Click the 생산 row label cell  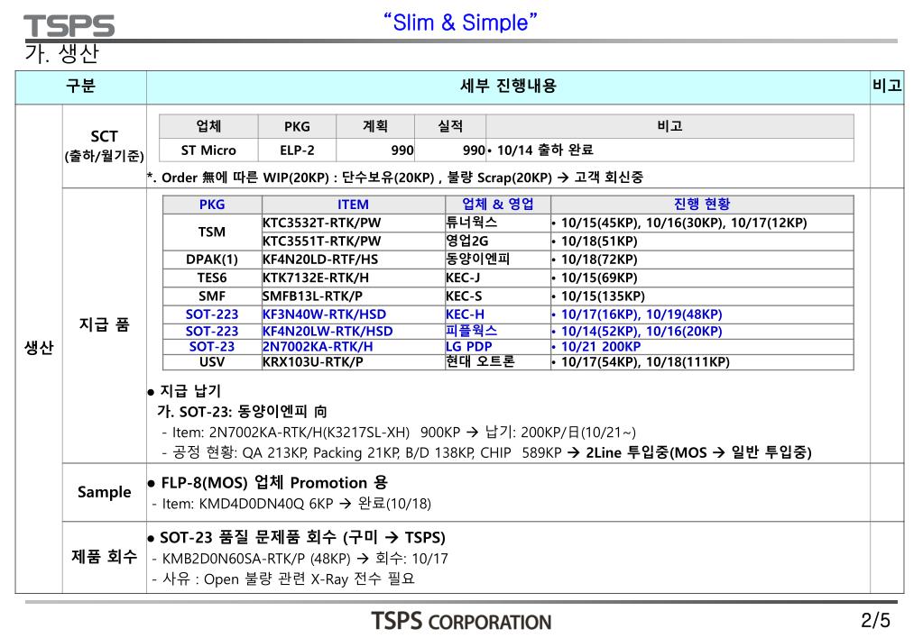coord(39,348)
